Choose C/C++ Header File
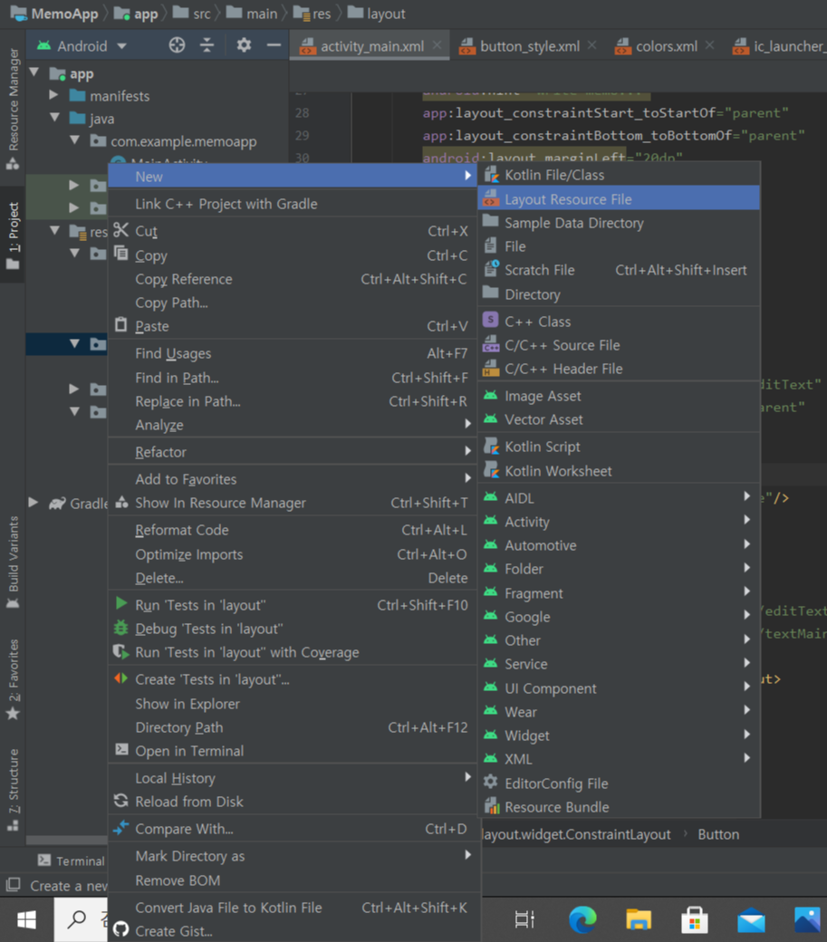The image size is (827, 942). pyautogui.click(x=619, y=369)
